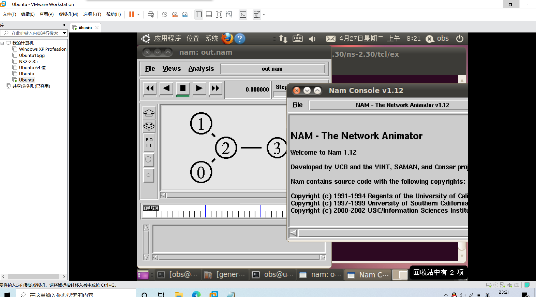Image resolution: width=536 pixels, height=297 pixels.
Task: Select the Nam Console item in the taskbar
Action: (x=367, y=275)
